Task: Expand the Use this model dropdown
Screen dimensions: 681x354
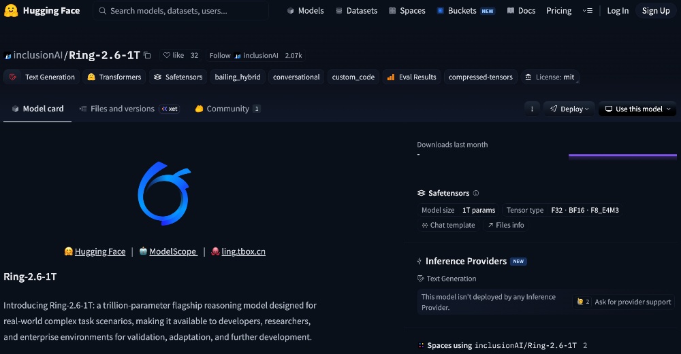Action: tap(637, 109)
